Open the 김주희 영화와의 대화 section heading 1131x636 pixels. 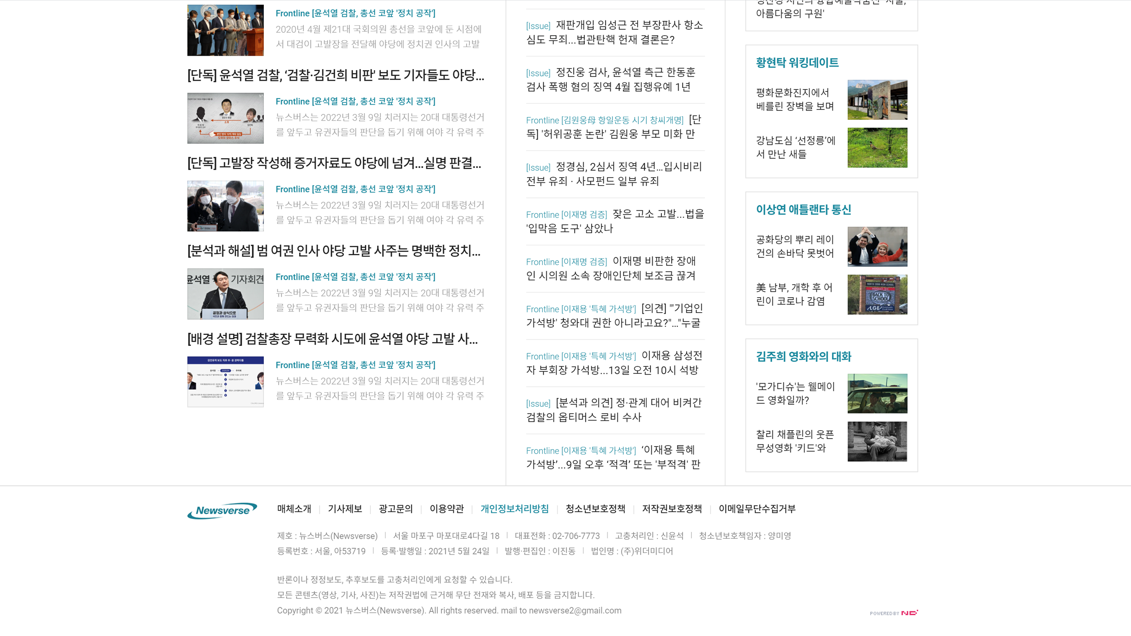pyautogui.click(x=803, y=356)
